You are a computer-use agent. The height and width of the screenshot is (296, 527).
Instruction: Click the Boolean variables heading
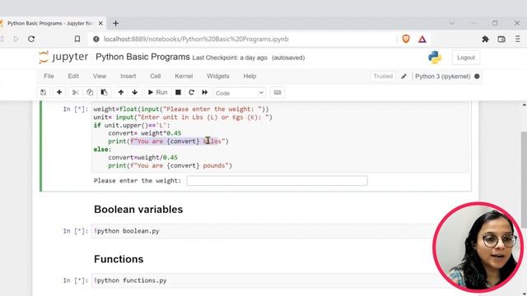[x=138, y=210]
